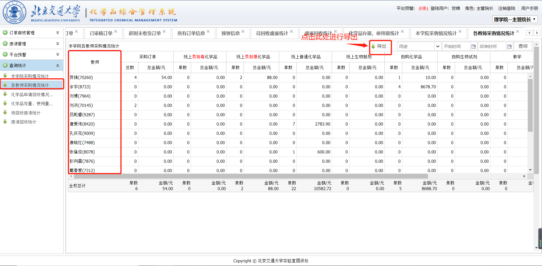This screenshot has height=266, width=542.
Task: Select 待回收废液统计 in the sidebar tree
Action: click(x=26, y=113)
